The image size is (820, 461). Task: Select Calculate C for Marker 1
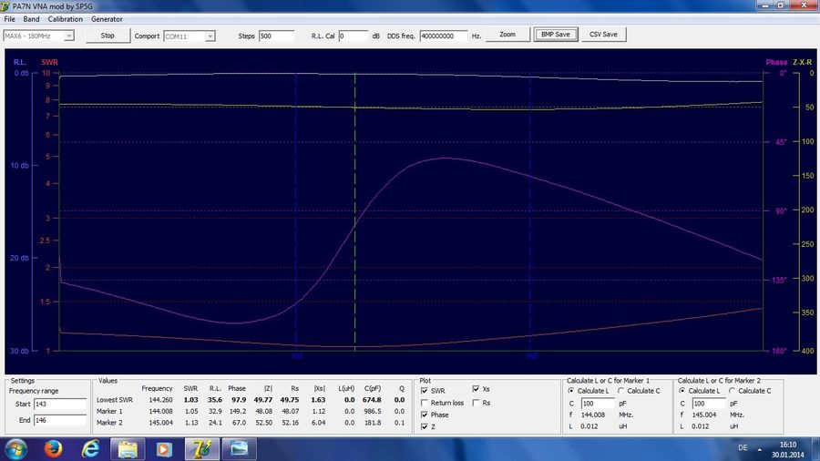click(621, 391)
